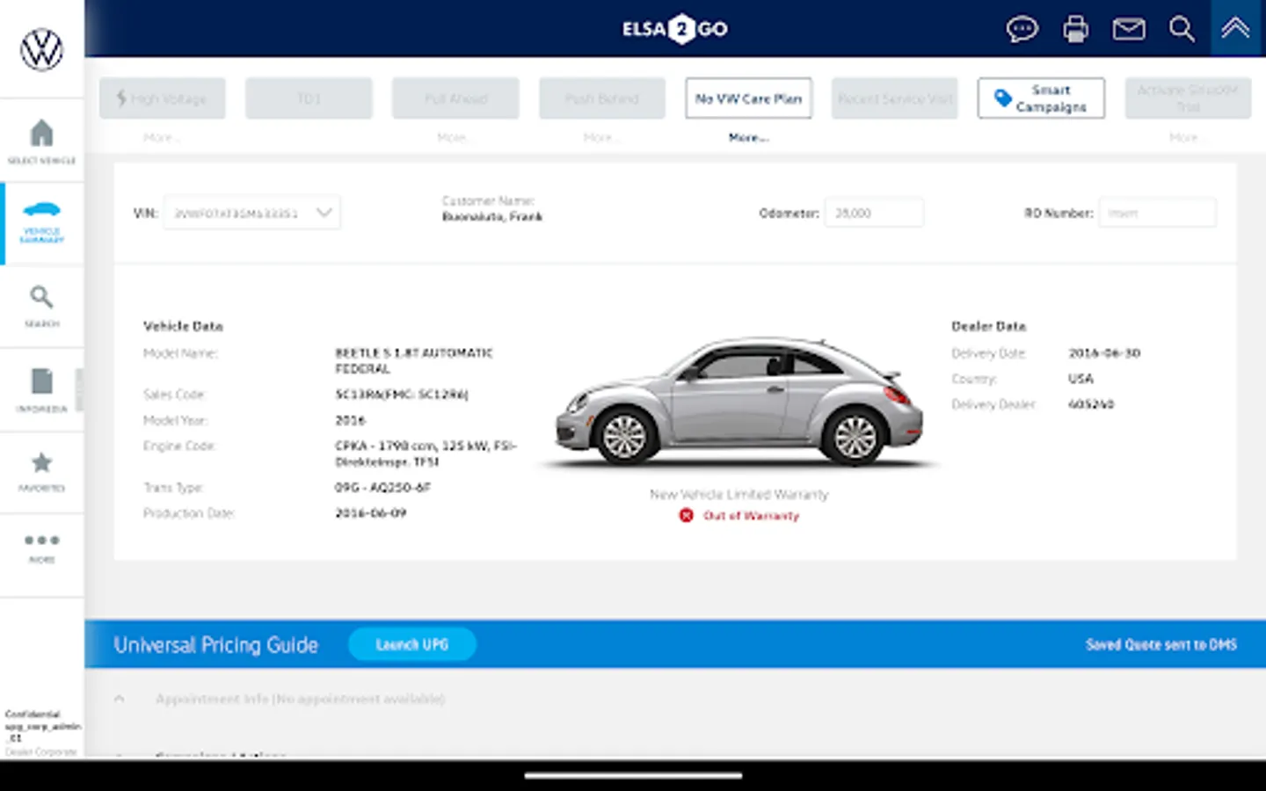Open the chat messages icon

(x=1022, y=29)
